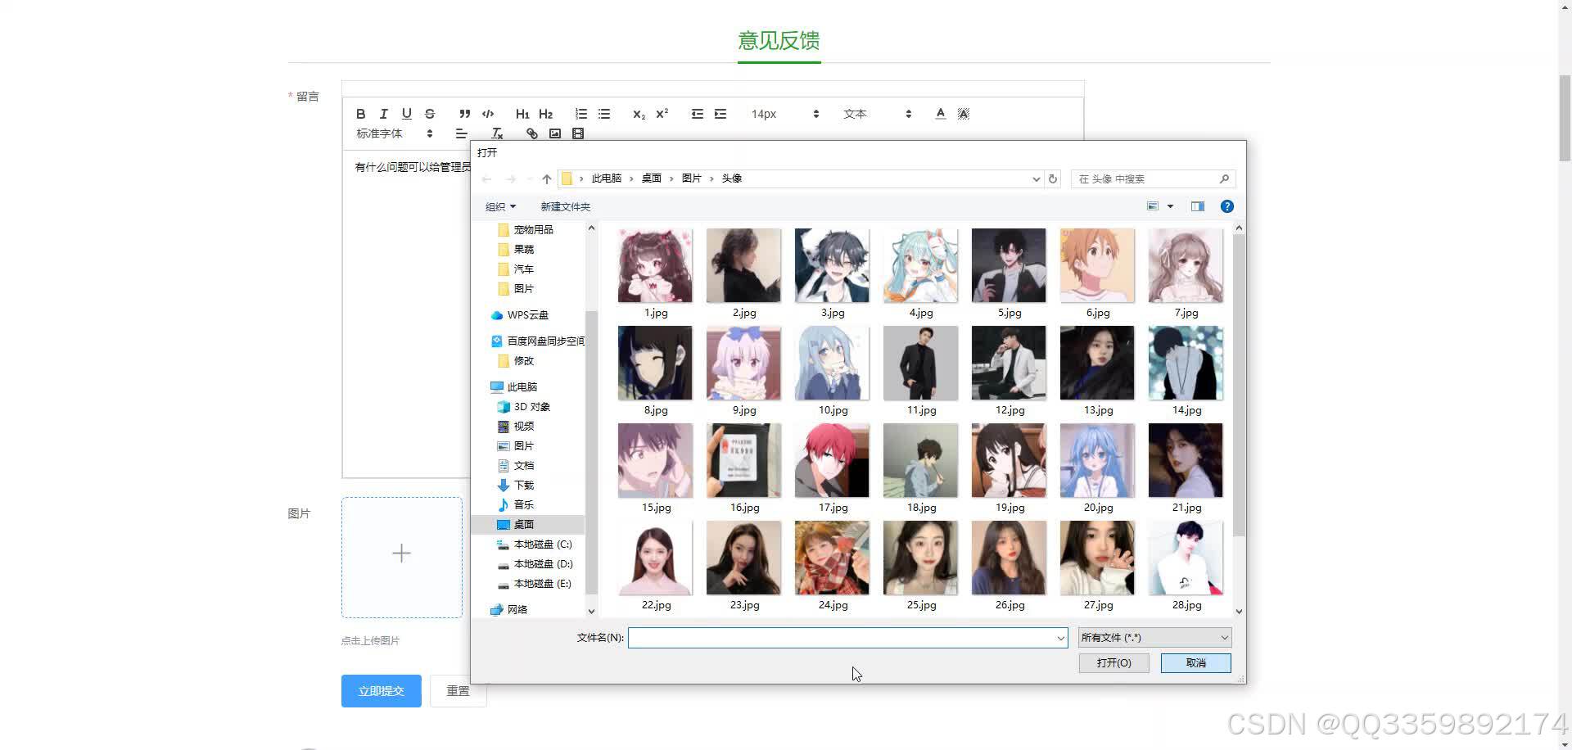Open the 组织 menu
Viewport: 1572px width, 750px height.
pos(500,206)
